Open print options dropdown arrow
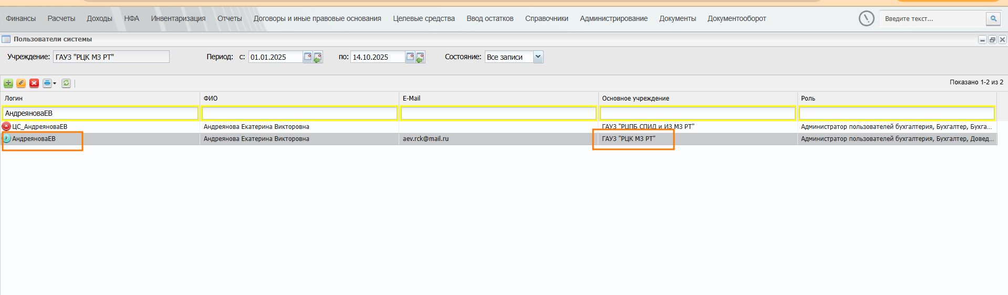 (55, 83)
